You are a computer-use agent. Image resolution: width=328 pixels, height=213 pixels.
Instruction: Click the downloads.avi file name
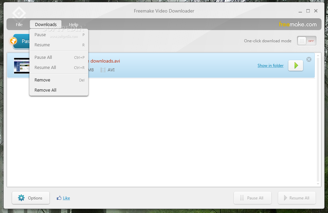pyautogui.click(x=105, y=61)
